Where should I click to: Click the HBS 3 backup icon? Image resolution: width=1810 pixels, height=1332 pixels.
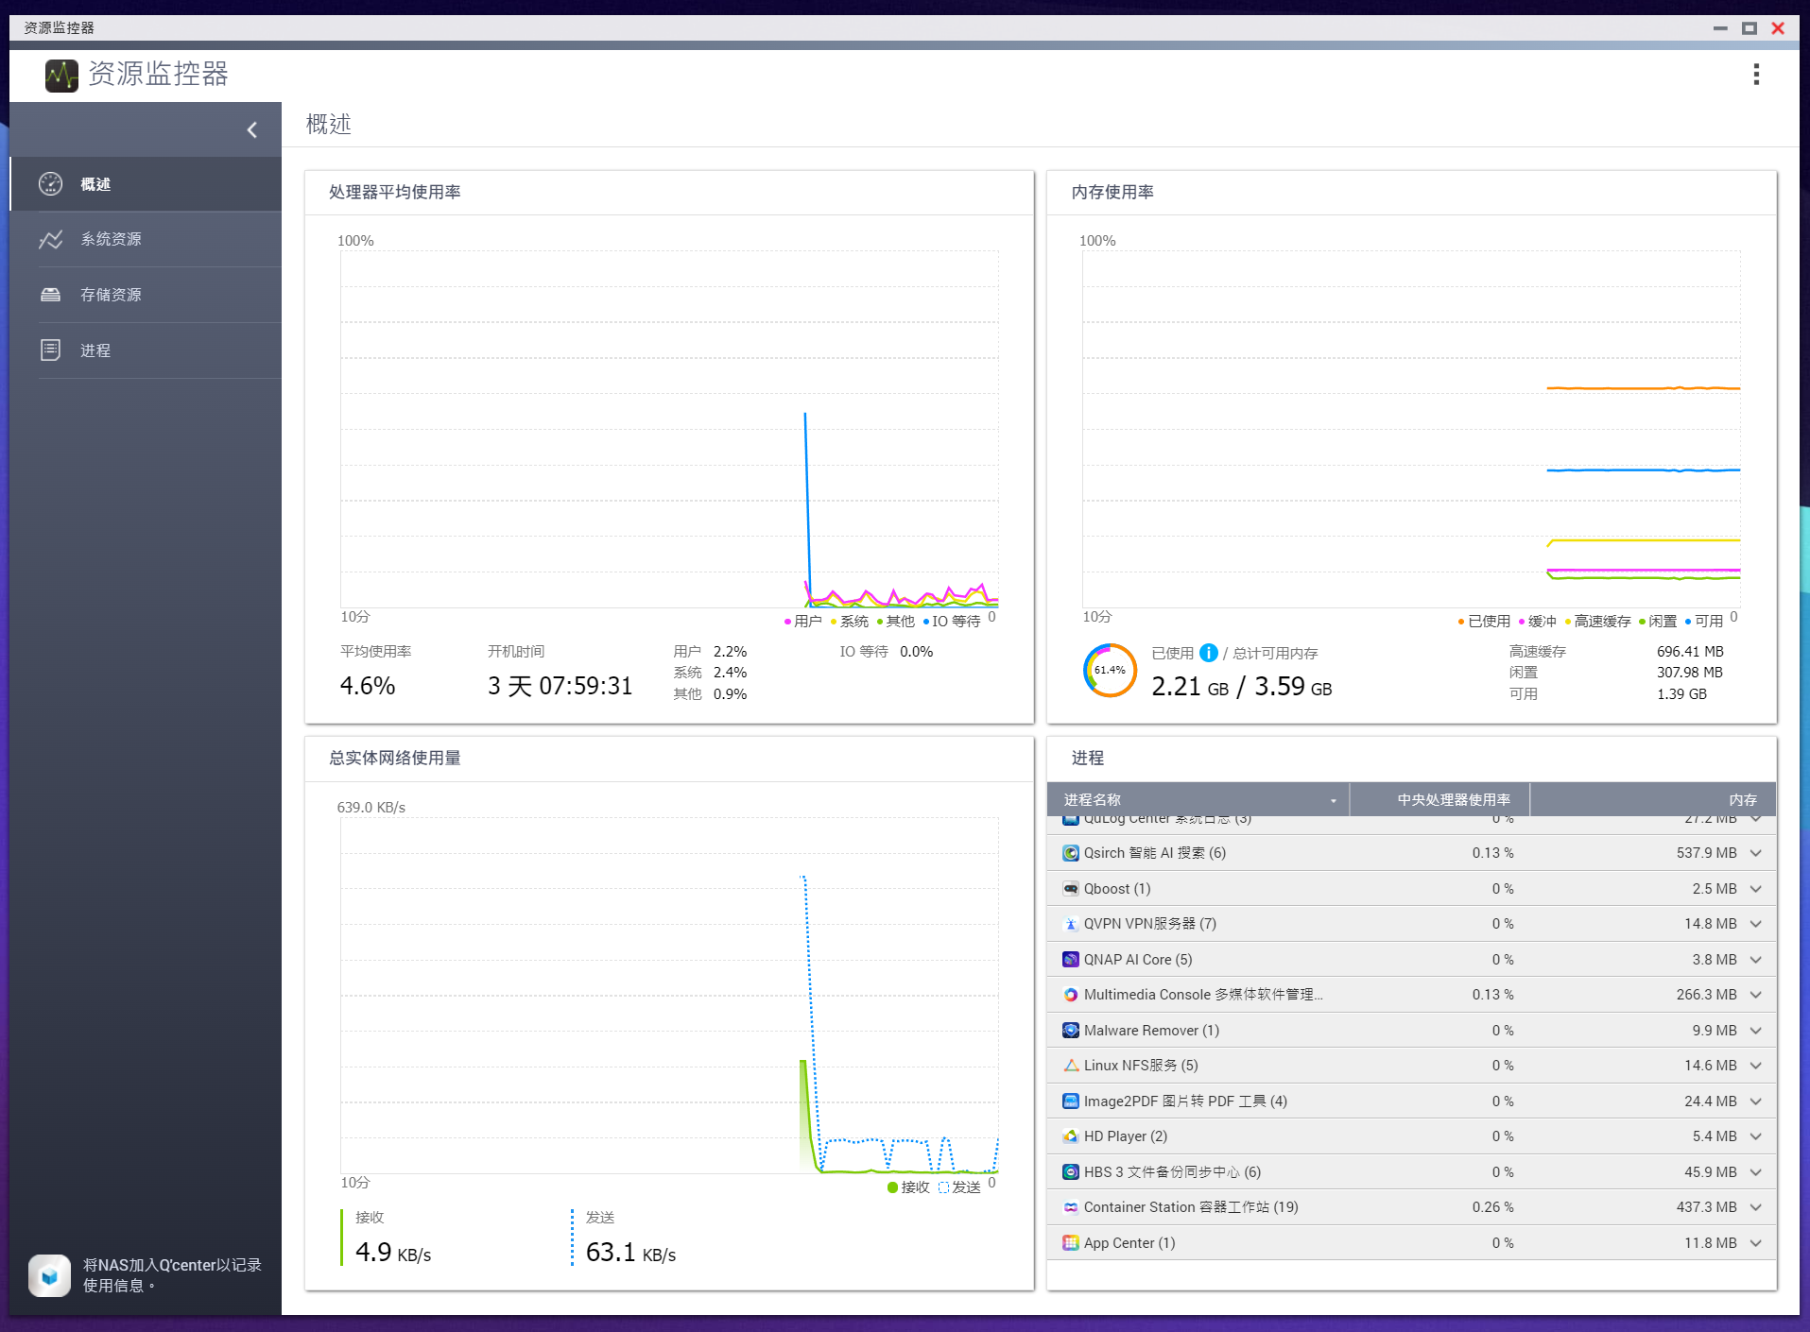point(1071,1172)
